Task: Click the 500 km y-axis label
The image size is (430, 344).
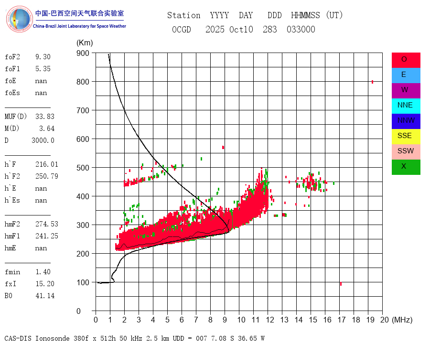Action: 83,168
